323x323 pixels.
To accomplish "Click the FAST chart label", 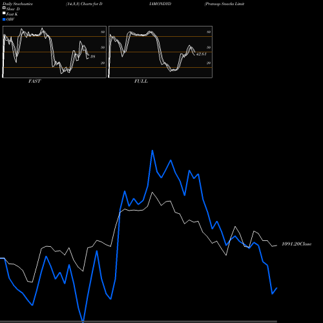I will [x=34, y=81].
